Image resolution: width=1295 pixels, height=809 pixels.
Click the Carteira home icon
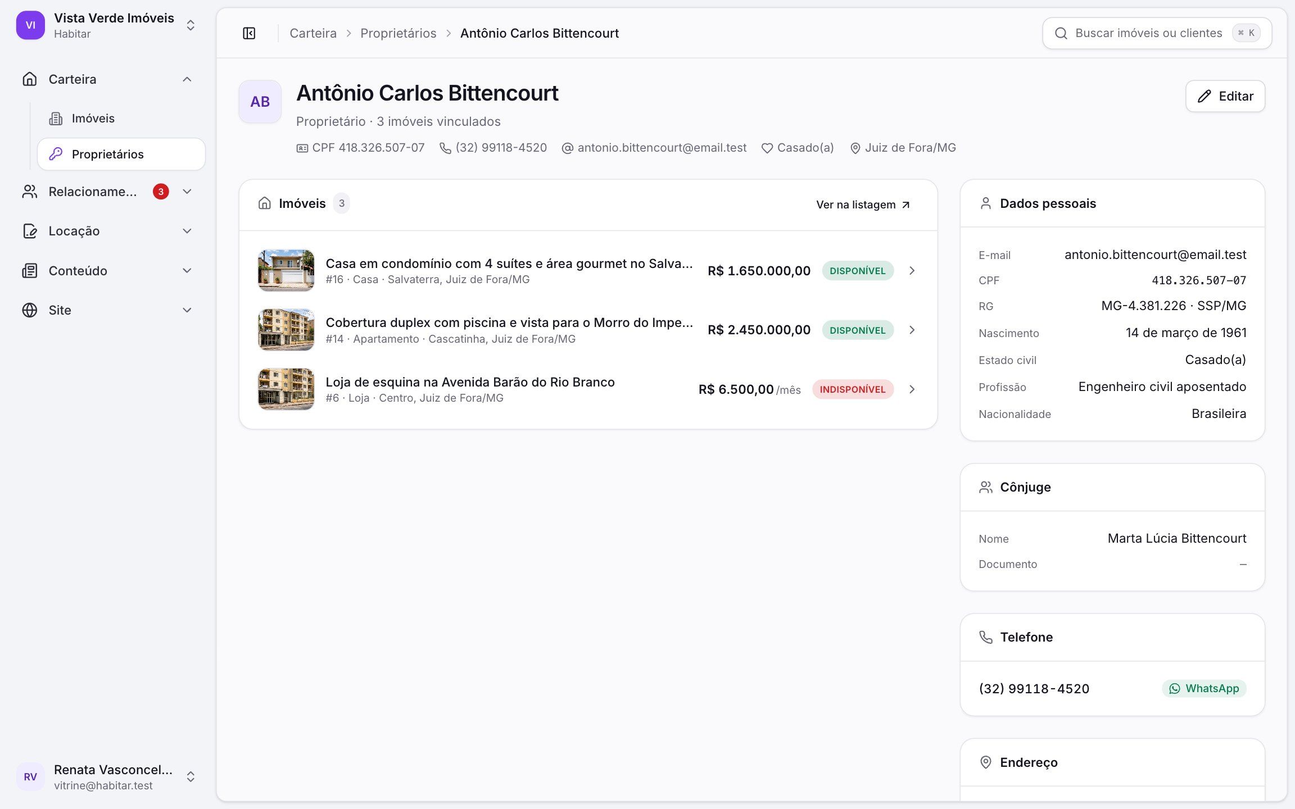(x=30, y=79)
